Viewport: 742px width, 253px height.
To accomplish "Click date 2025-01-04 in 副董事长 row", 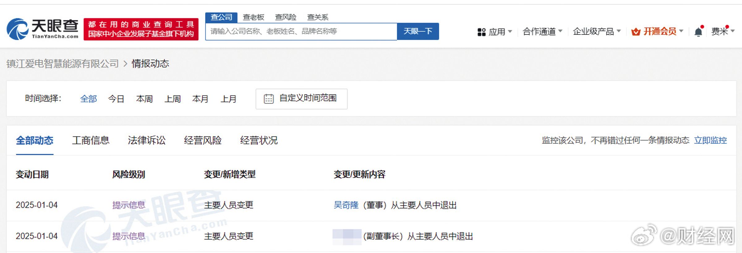I will (x=37, y=236).
